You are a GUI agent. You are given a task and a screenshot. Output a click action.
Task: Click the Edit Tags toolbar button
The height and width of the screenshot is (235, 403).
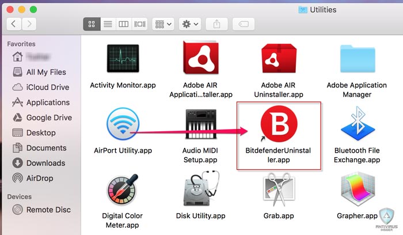click(244, 24)
